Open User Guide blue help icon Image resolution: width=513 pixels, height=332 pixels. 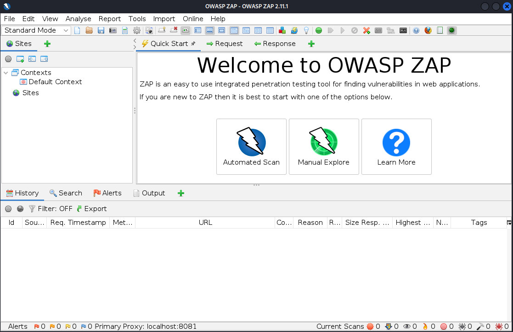pyautogui.click(x=416, y=30)
